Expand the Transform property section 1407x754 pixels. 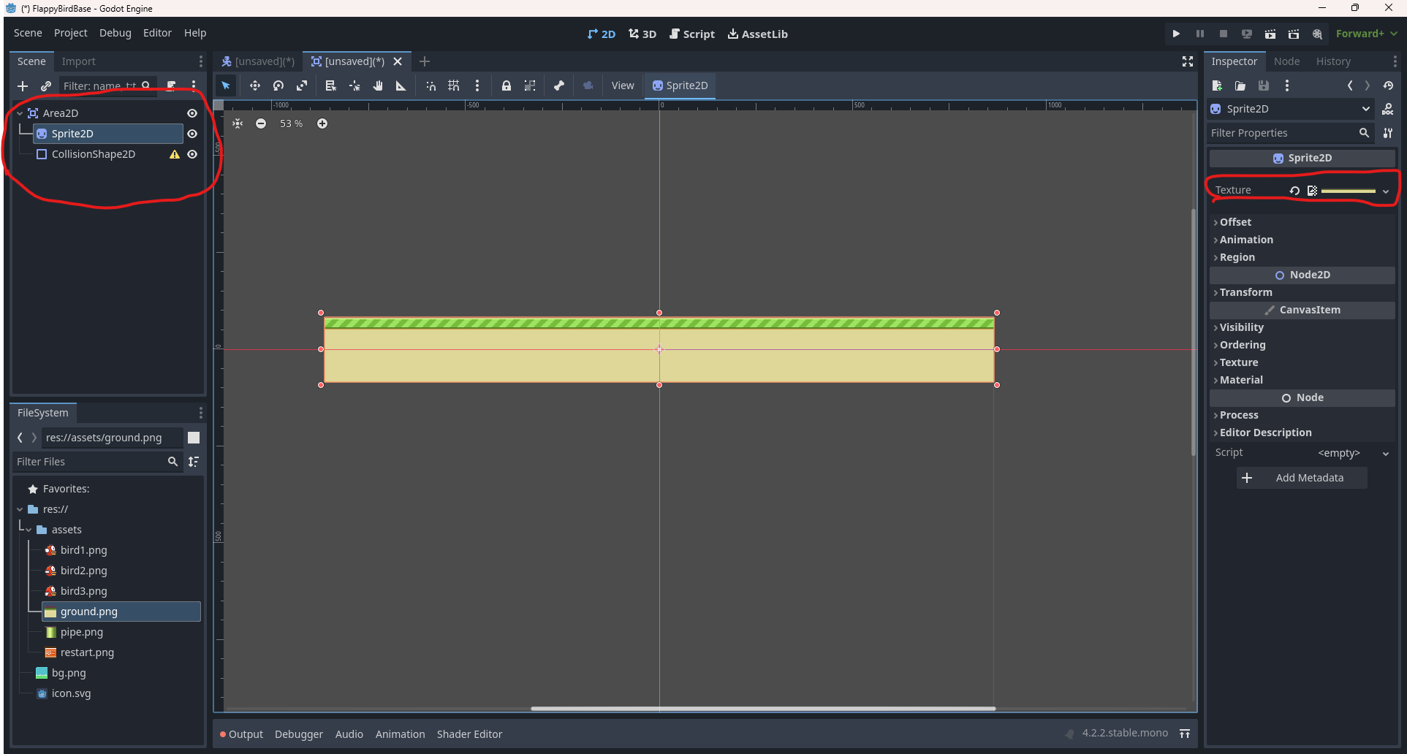coord(1245,292)
